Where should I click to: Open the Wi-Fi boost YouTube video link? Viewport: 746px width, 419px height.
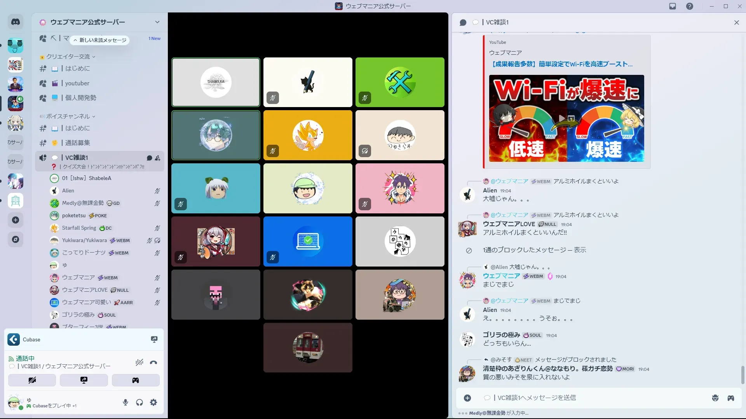pyautogui.click(x=562, y=64)
